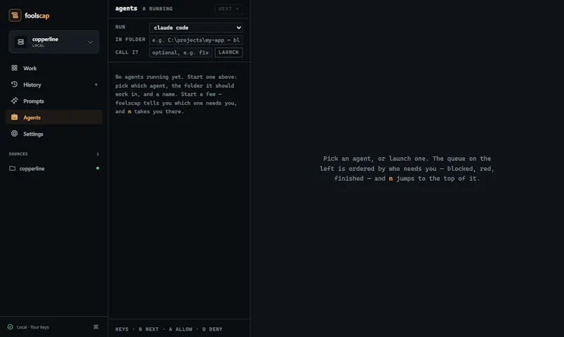Viewport: 564px width, 337px height.
Task: Click the SOURCES section header
Action: pos(18,154)
